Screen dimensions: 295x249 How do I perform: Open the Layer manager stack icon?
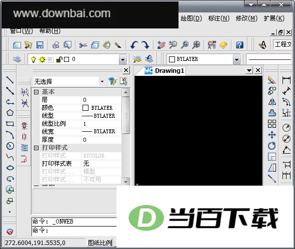17,59
